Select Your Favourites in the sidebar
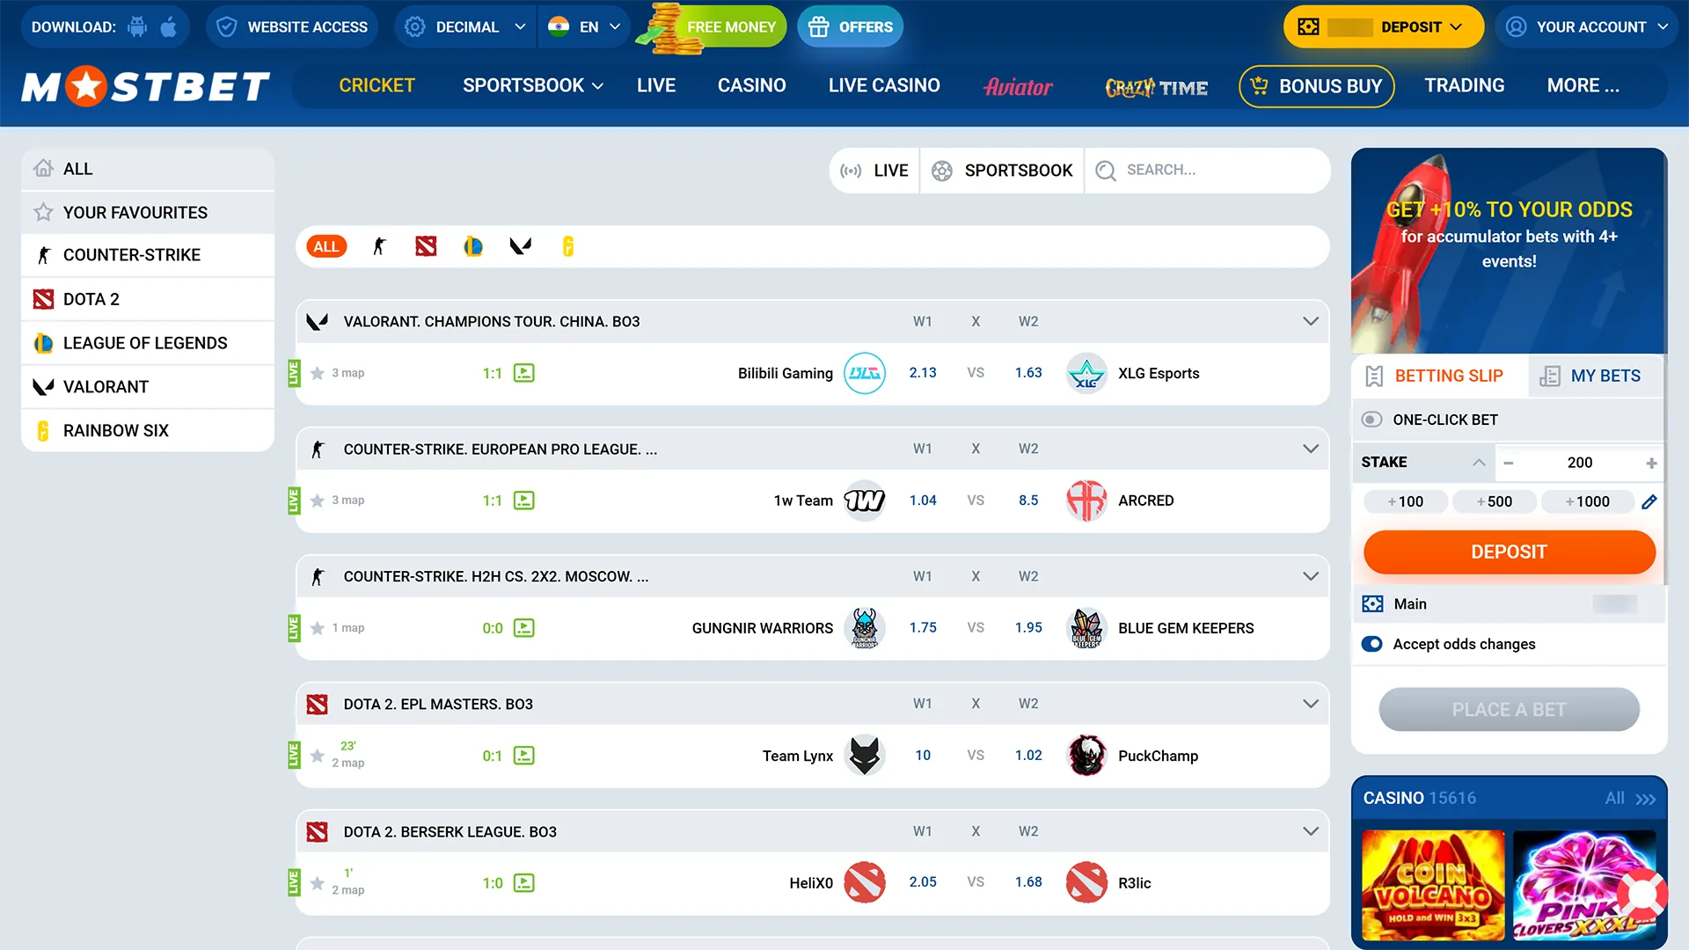Image resolution: width=1689 pixels, height=950 pixels. (148, 212)
